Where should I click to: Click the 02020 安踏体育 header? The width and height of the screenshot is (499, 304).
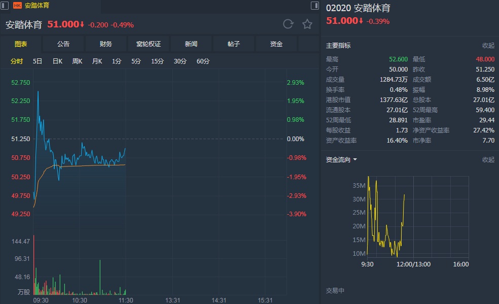coord(358,8)
